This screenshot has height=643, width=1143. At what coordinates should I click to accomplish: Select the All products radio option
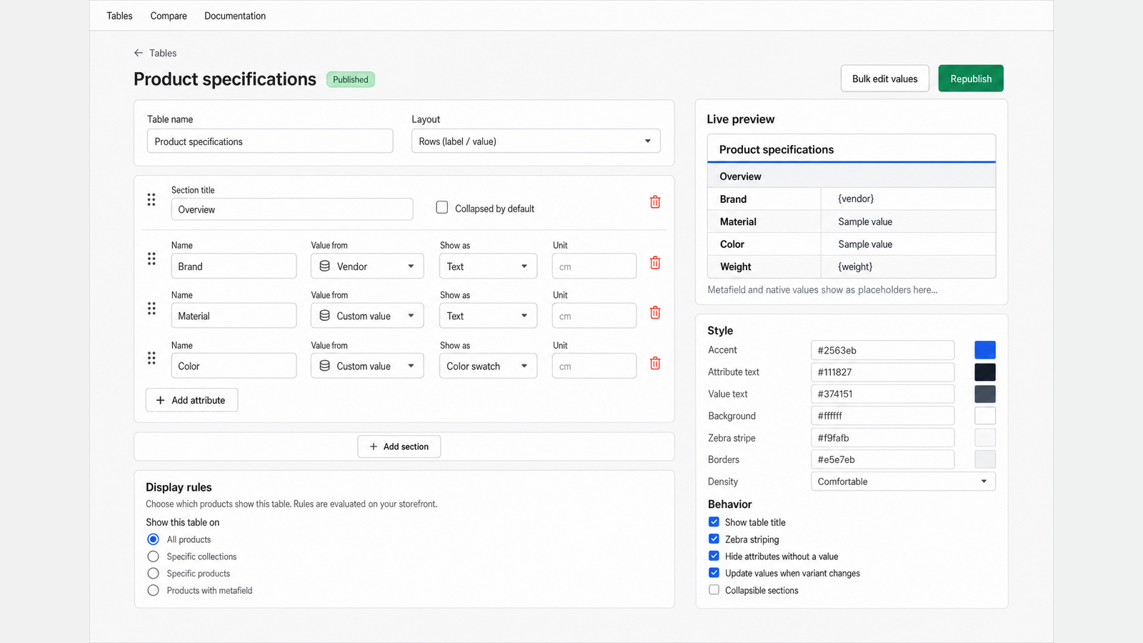tap(153, 539)
